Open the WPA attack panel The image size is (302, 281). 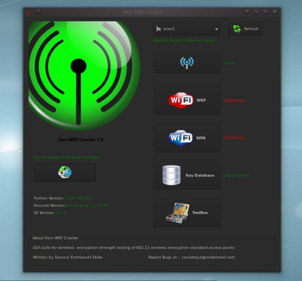187,138
